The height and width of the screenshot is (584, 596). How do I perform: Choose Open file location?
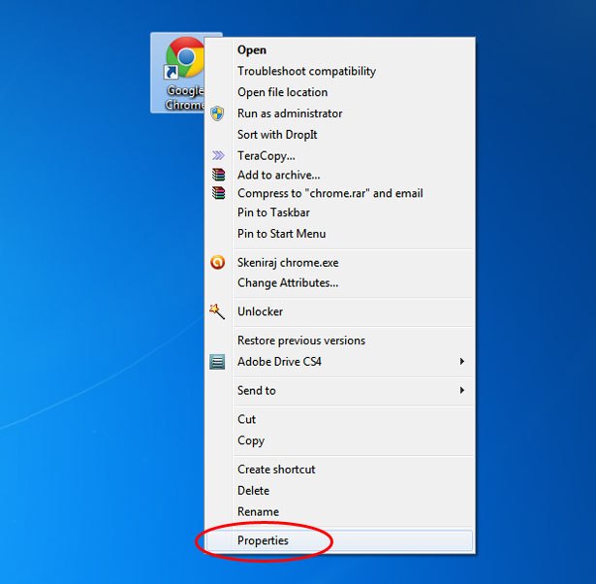point(282,92)
